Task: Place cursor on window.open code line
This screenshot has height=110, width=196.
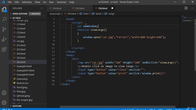Action: 124,37
